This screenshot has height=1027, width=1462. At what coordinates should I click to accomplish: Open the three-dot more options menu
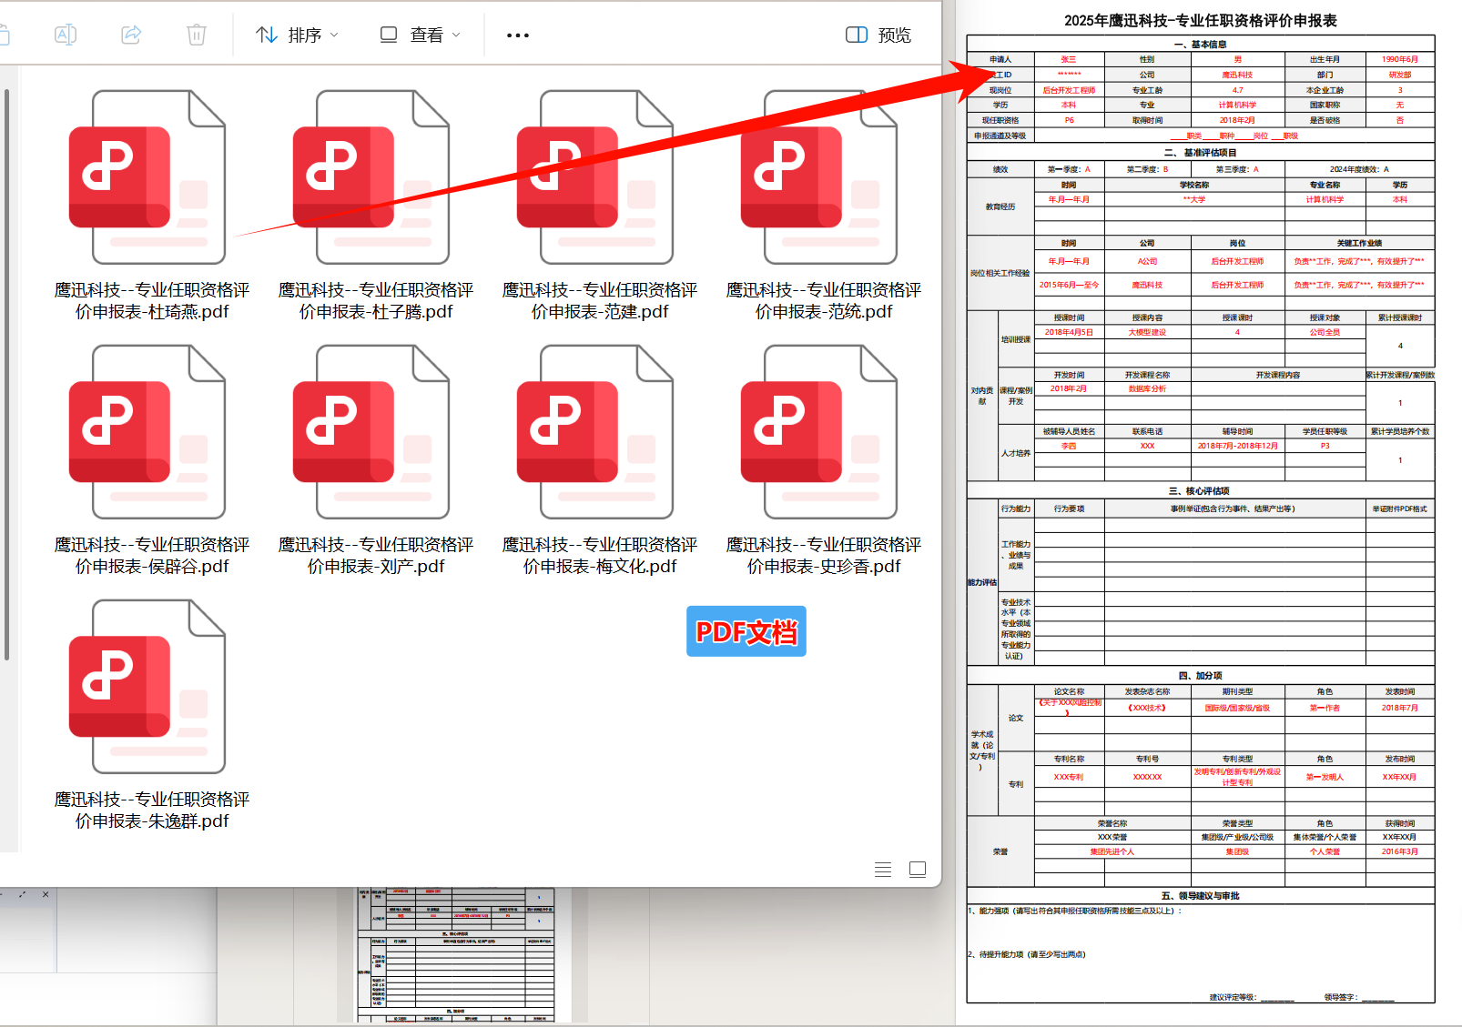coord(517,35)
